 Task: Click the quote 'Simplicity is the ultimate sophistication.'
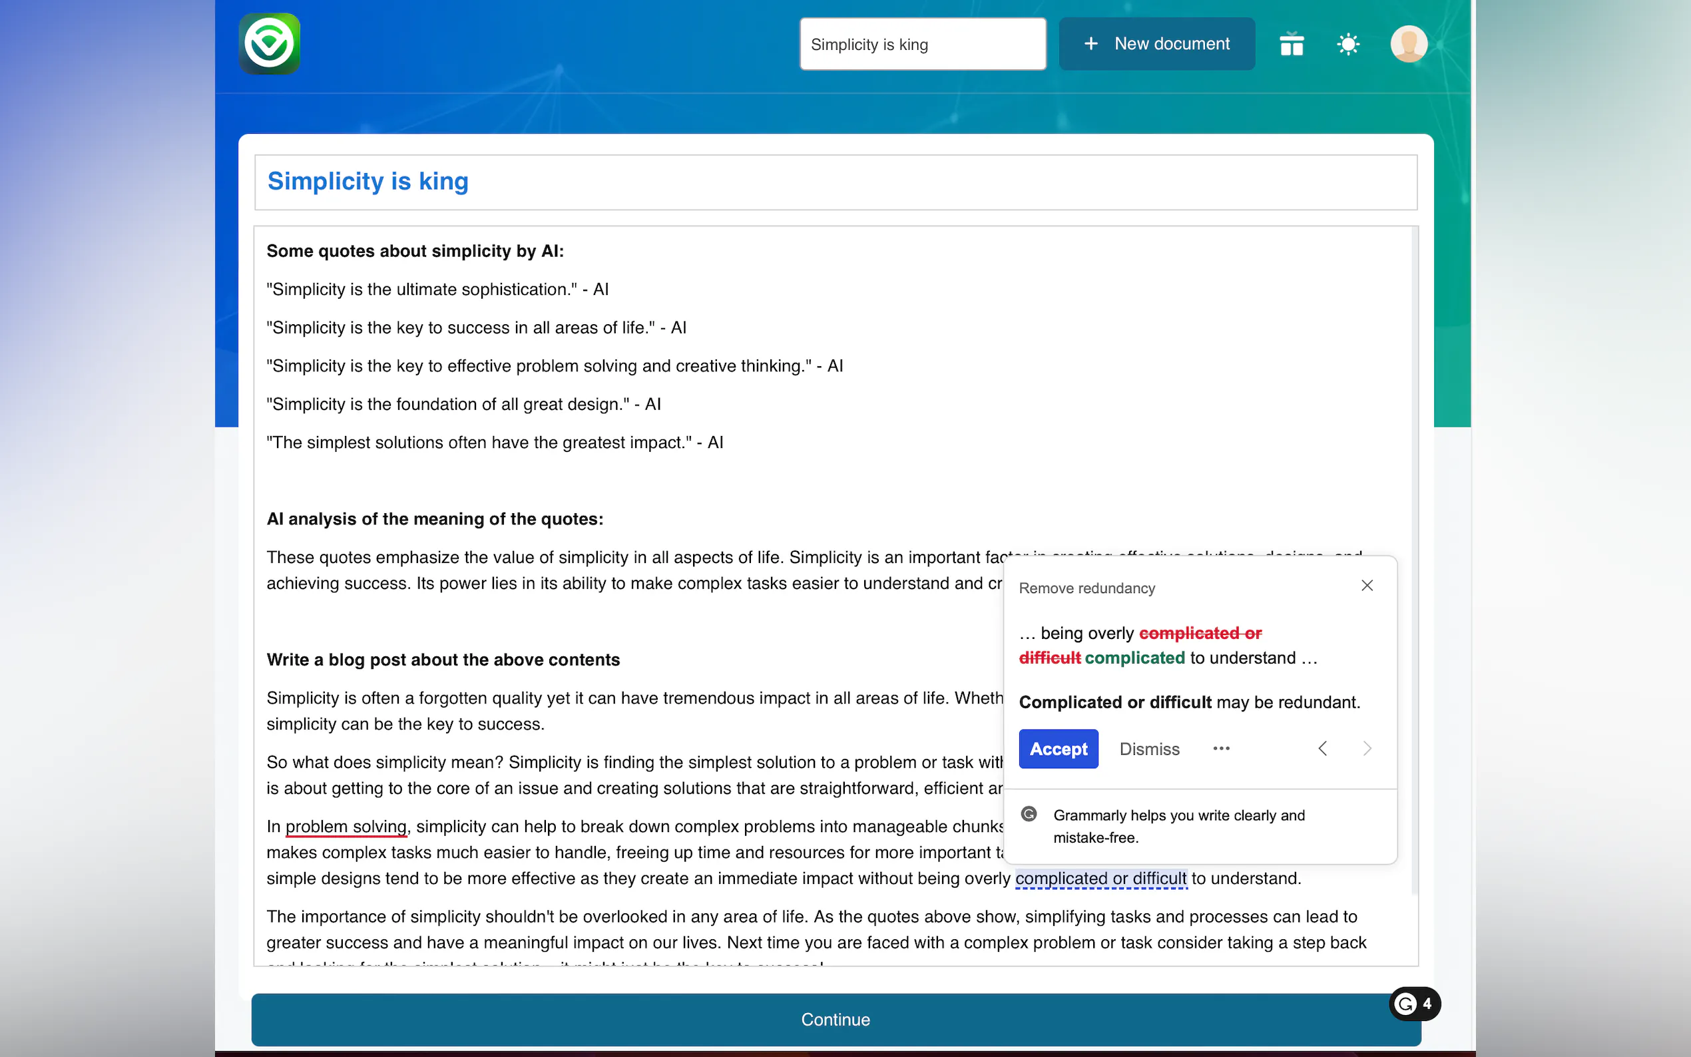click(437, 290)
